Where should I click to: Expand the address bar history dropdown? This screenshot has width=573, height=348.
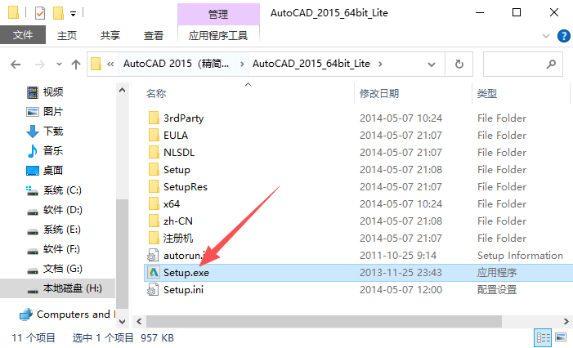[x=432, y=65]
